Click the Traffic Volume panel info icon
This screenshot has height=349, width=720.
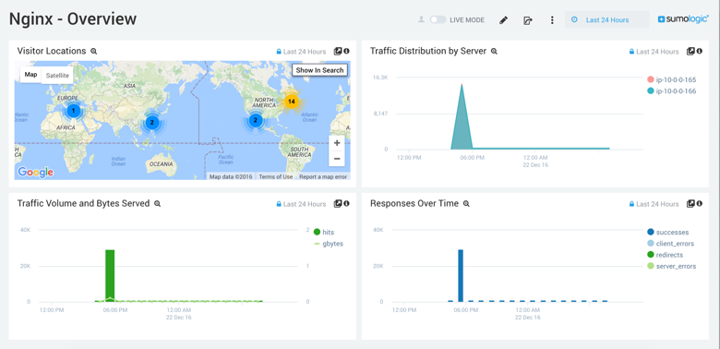tap(347, 203)
